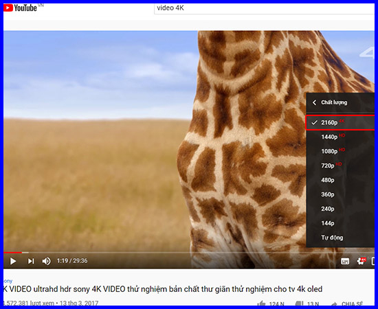Mute the video volume speaker icon
The height and width of the screenshot is (309, 378).
(x=46, y=261)
